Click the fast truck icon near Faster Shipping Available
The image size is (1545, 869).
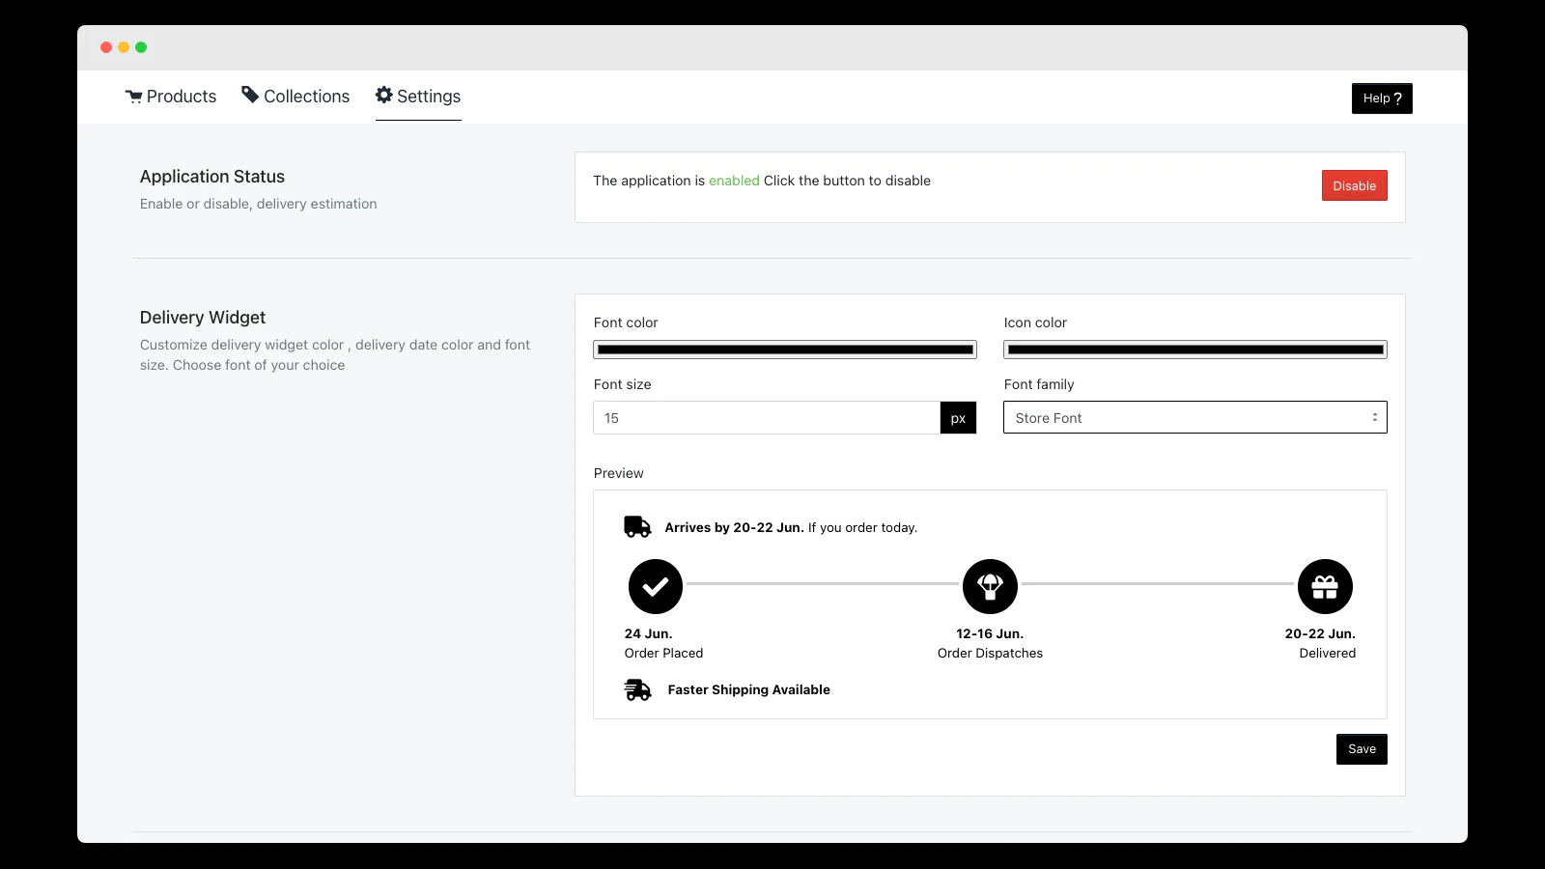tap(638, 689)
